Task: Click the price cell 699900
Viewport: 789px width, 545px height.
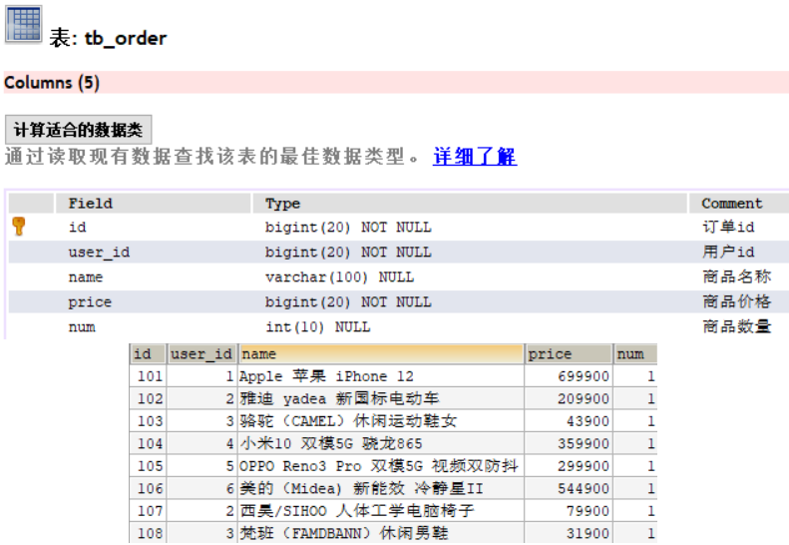Action: tap(569, 376)
